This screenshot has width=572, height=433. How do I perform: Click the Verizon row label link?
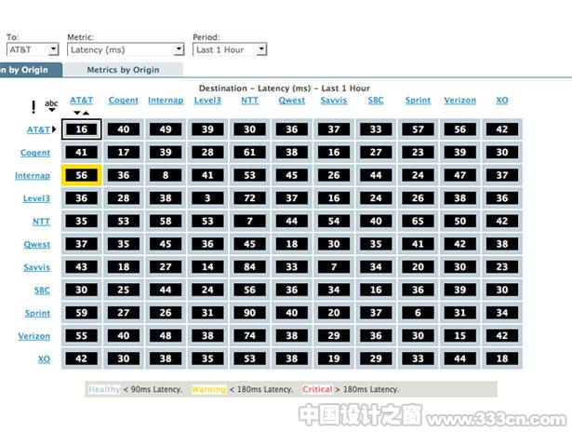pyautogui.click(x=33, y=336)
